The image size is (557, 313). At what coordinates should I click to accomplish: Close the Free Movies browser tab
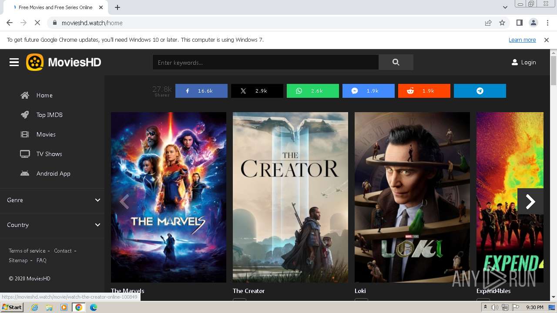[x=101, y=7]
